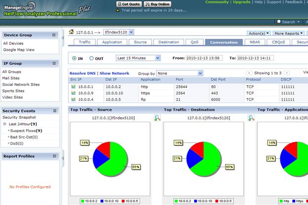Open Video Sites group

coord(12,97)
